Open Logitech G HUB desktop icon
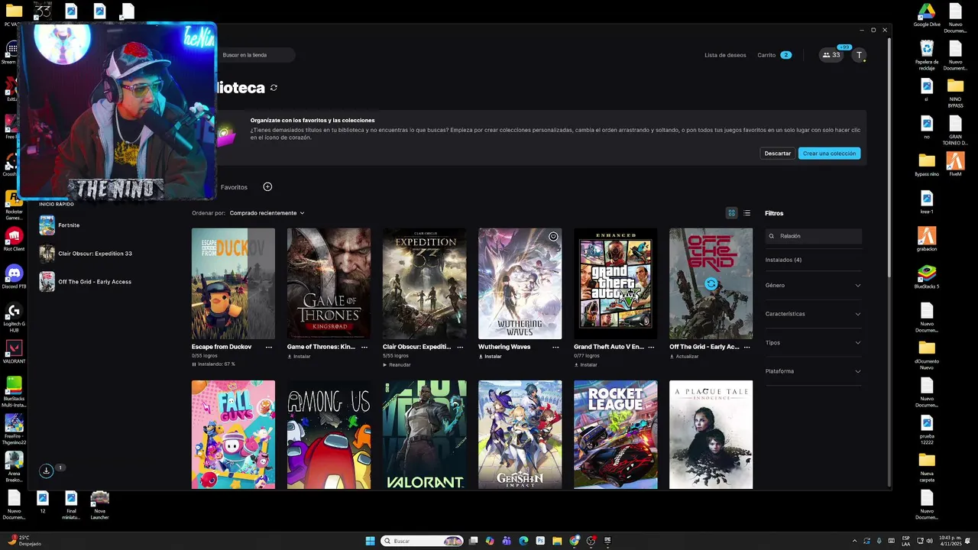The height and width of the screenshot is (550, 978). click(x=13, y=316)
